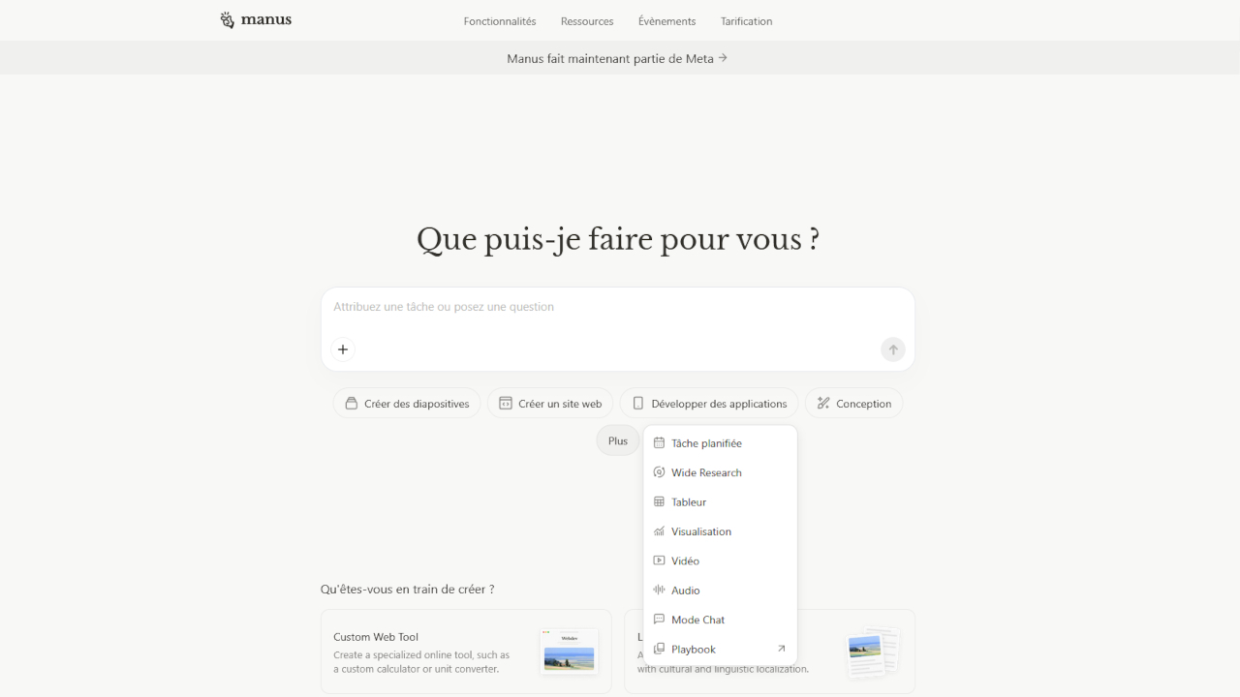Click Créer des diapositives chip
The height and width of the screenshot is (697, 1240).
pos(407,404)
